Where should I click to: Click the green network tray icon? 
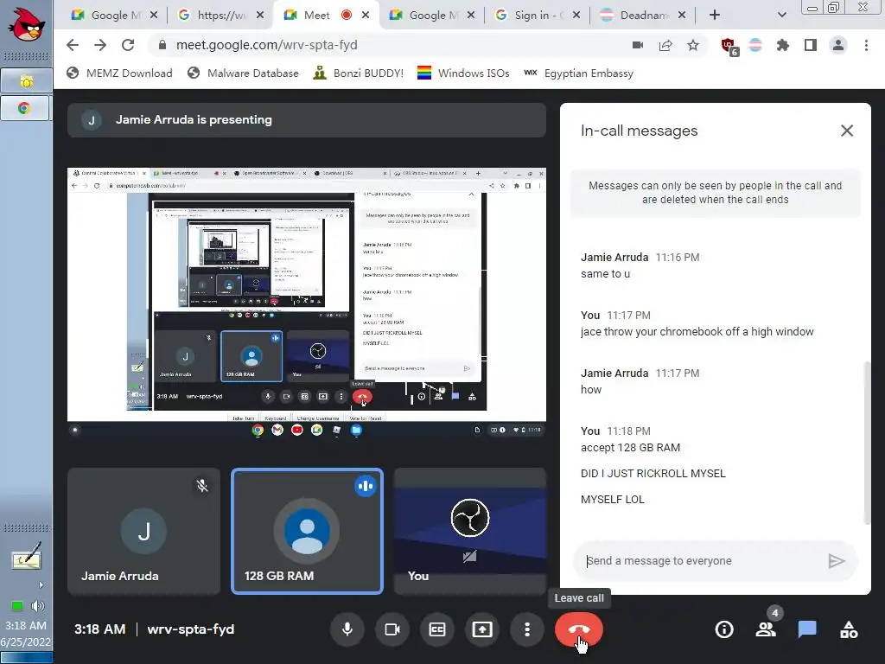pyautogui.click(x=17, y=606)
